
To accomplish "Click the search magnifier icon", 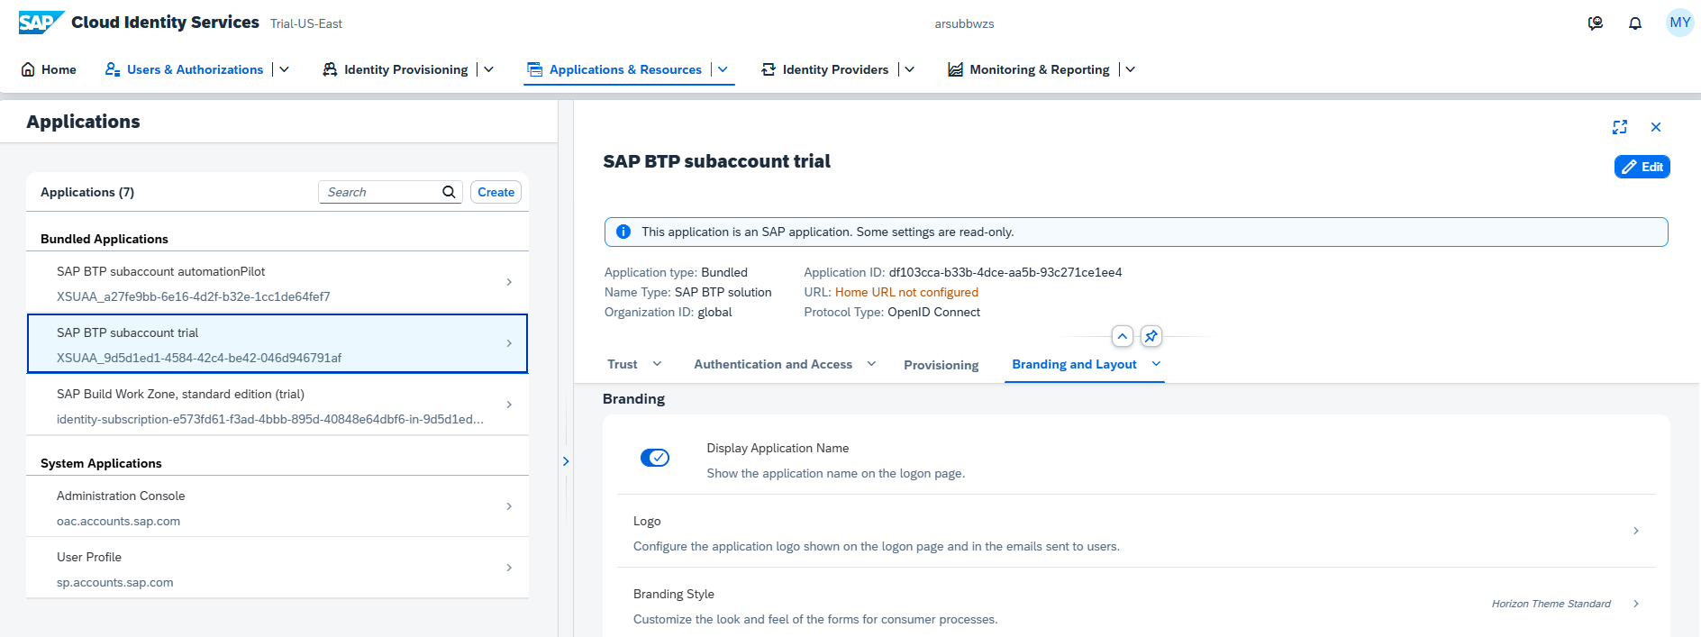I will click(449, 192).
